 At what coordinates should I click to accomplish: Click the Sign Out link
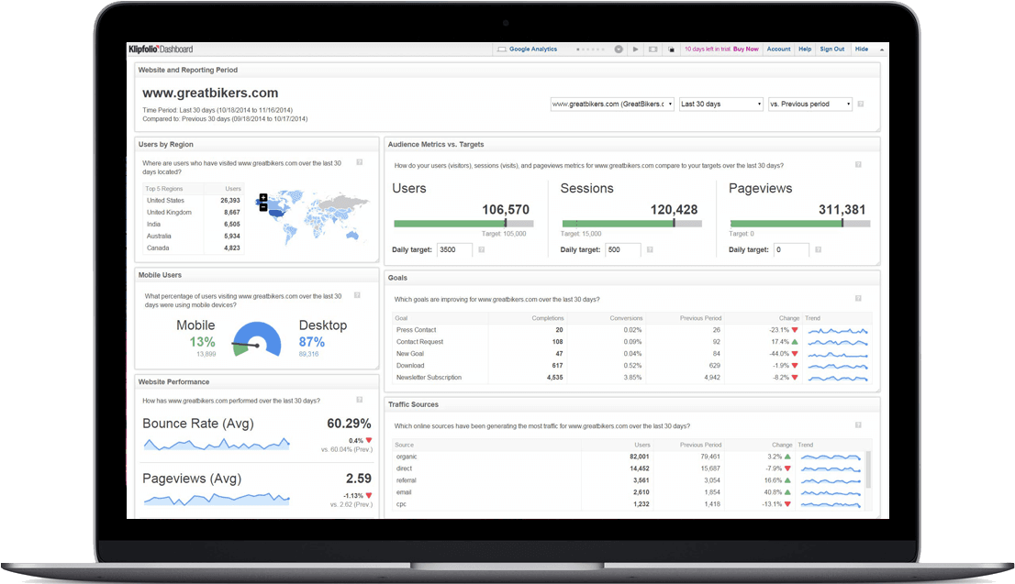[x=831, y=50]
